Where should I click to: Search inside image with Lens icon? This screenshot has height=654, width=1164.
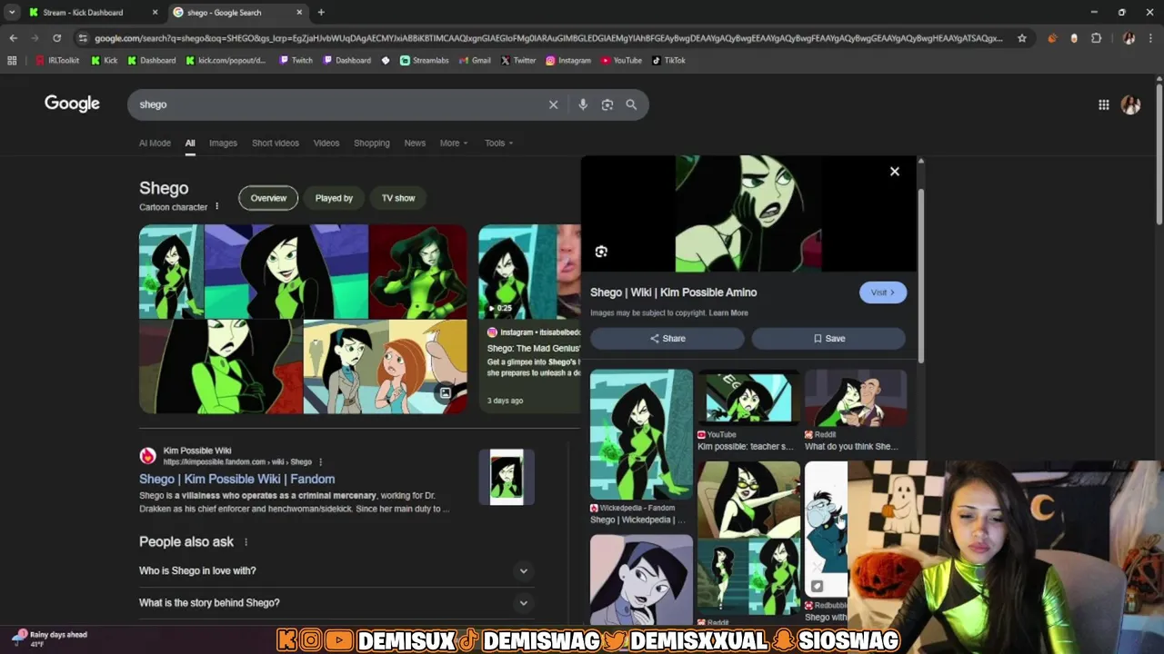[601, 252]
